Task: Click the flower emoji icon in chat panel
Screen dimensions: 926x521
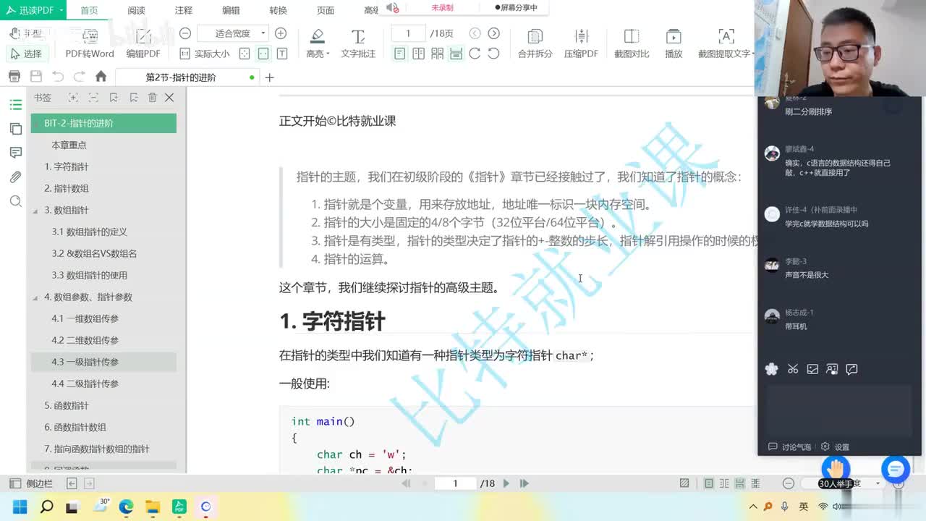Action: pyautogui.click(x=772, y=369)
